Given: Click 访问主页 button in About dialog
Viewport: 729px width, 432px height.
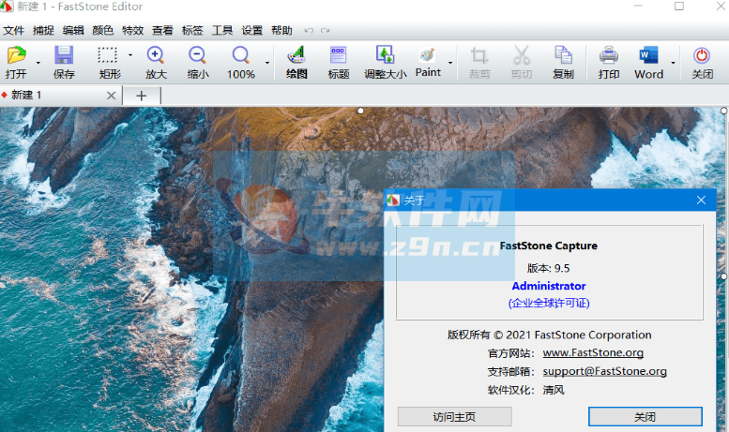Looking at the screenshot, I should tap(454, 417).
